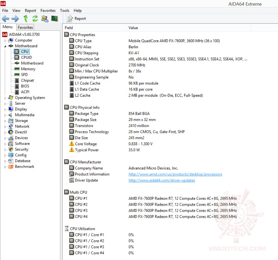Click the green Refresh arrows icon
Screen dimensions: 278x260
[x=35, y=18]
